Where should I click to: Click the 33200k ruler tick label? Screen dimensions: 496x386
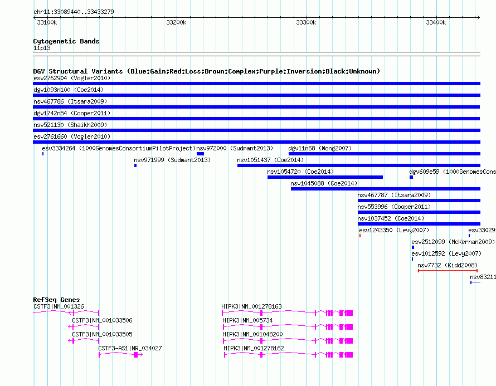point(176,22)
